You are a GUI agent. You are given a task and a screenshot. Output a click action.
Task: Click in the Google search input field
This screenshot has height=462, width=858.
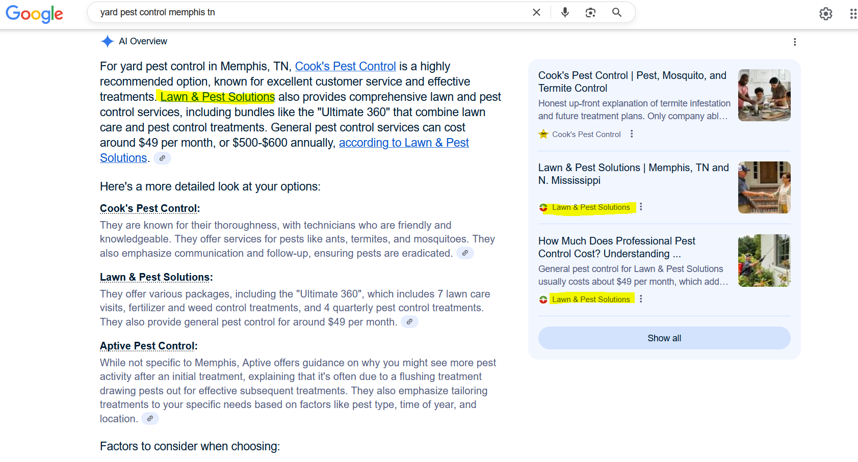pos(306,13)
